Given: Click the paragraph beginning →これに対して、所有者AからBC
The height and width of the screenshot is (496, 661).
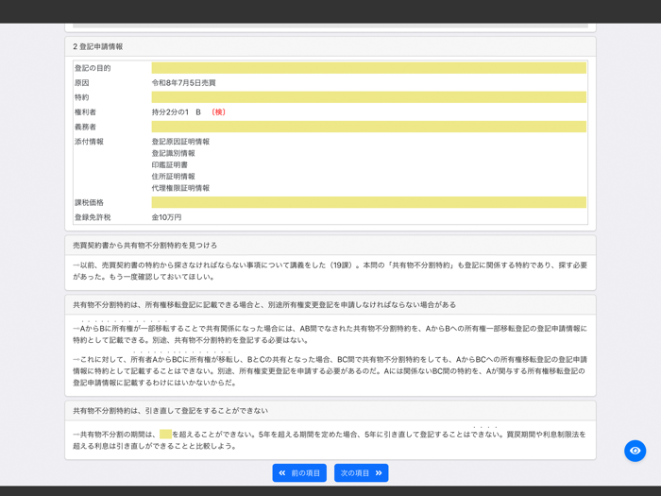Looking at the screenshot, I should (330, 371).
